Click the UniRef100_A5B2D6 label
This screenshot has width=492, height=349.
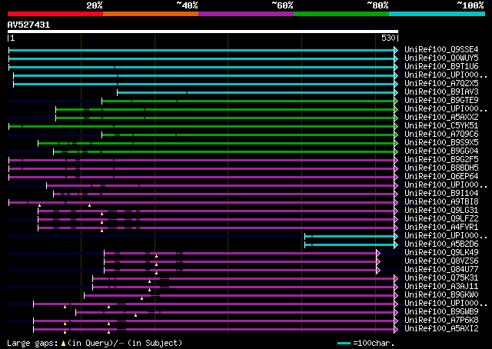(441, 244)
